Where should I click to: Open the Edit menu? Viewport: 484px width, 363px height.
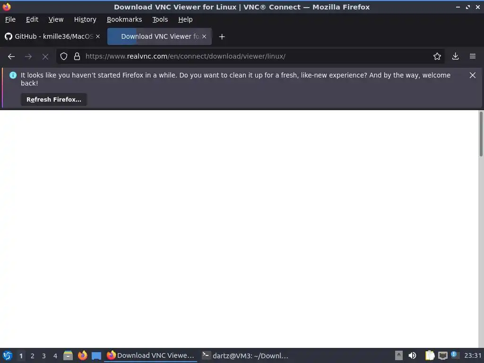(32, 19)
